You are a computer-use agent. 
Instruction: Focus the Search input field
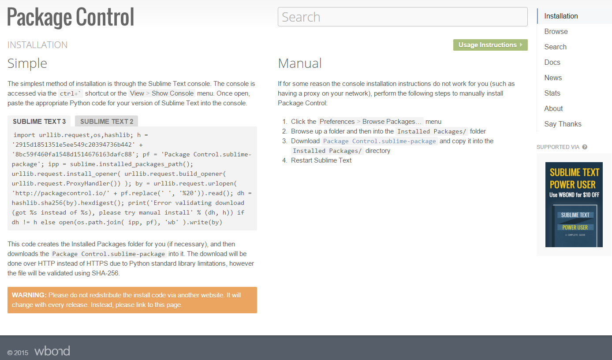tap(403, 17)
